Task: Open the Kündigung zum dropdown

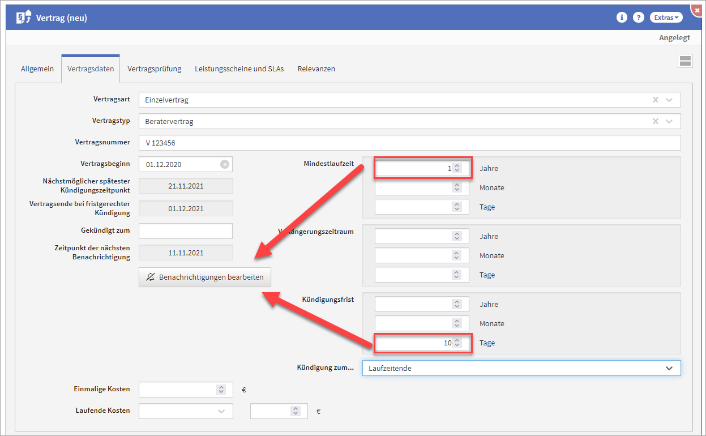Action: point(669,368)
